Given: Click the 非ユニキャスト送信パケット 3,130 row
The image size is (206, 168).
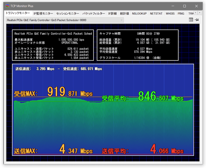Looking at the screenshot, I should (x=52, y=52).
